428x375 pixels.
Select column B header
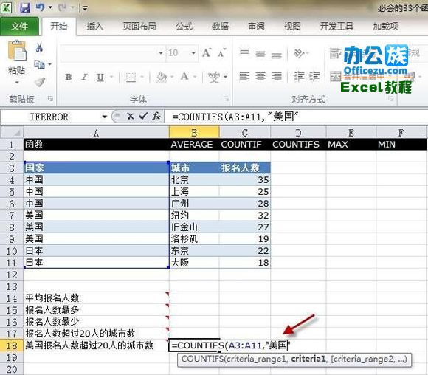pos(194,133)
